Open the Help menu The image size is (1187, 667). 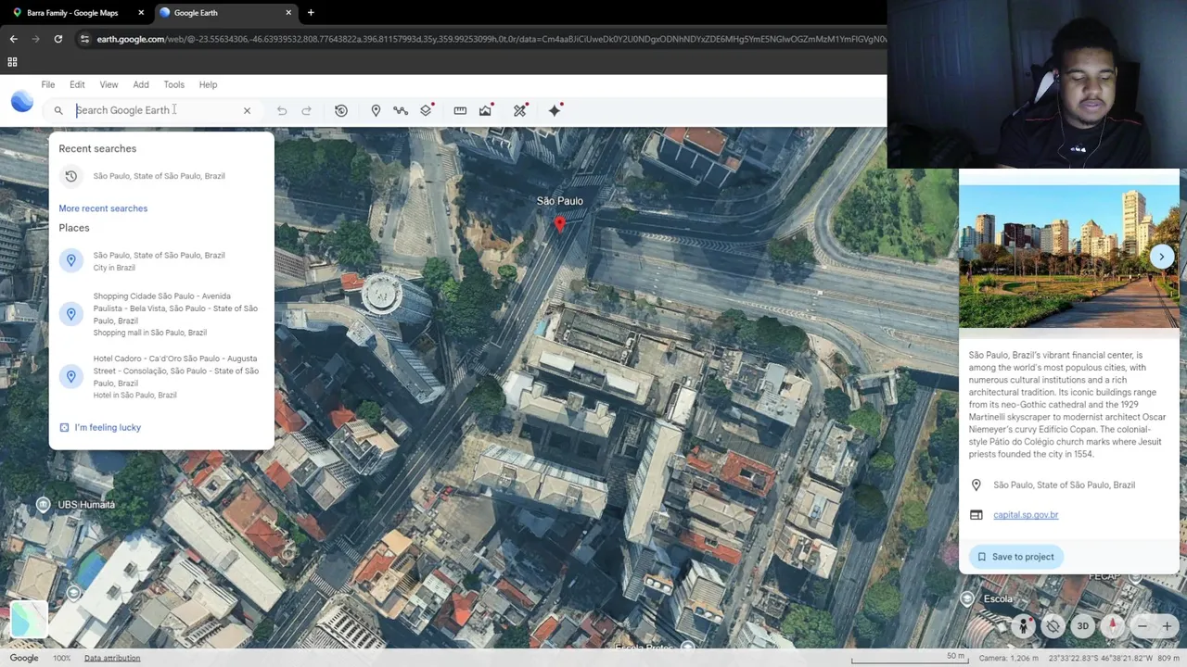208,84
